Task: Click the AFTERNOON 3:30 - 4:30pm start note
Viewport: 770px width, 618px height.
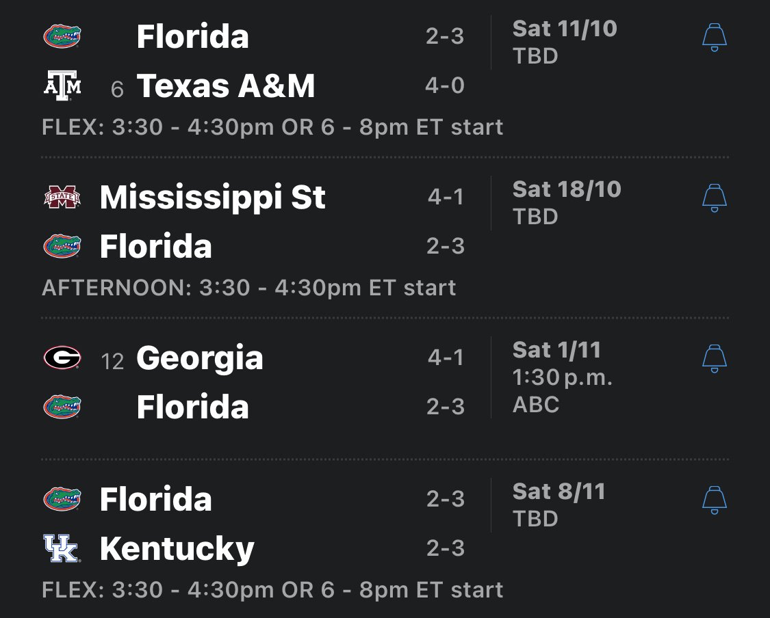Action: coord(248,288)
